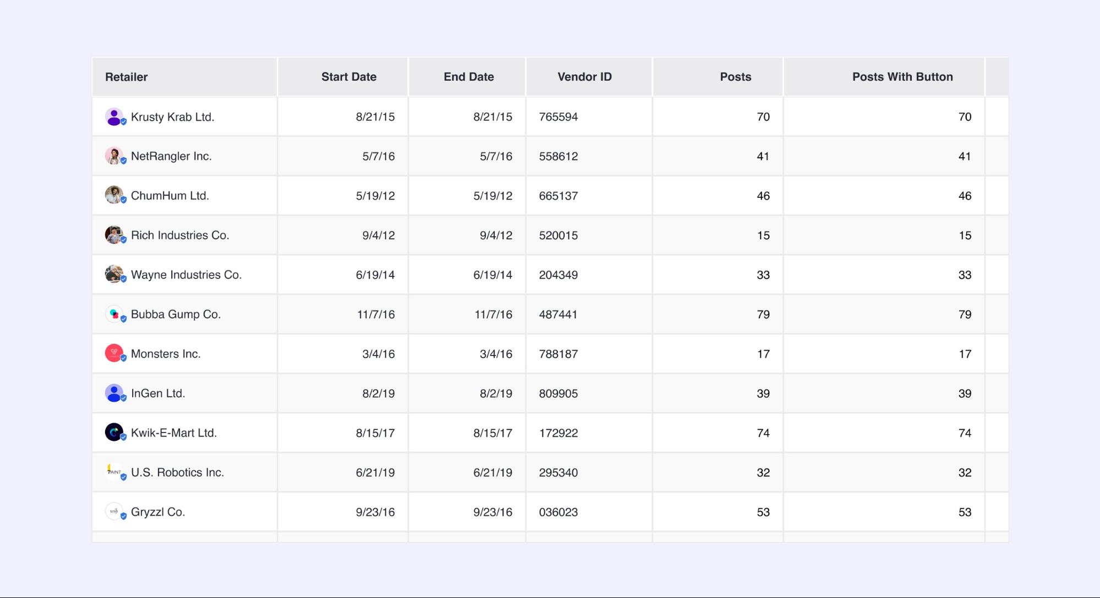Image resolution: width=1100 pixels, height=598 pixels.
Task: Click the InGen Ltd. blue avatar icon
Action: [x=114, y=393]
